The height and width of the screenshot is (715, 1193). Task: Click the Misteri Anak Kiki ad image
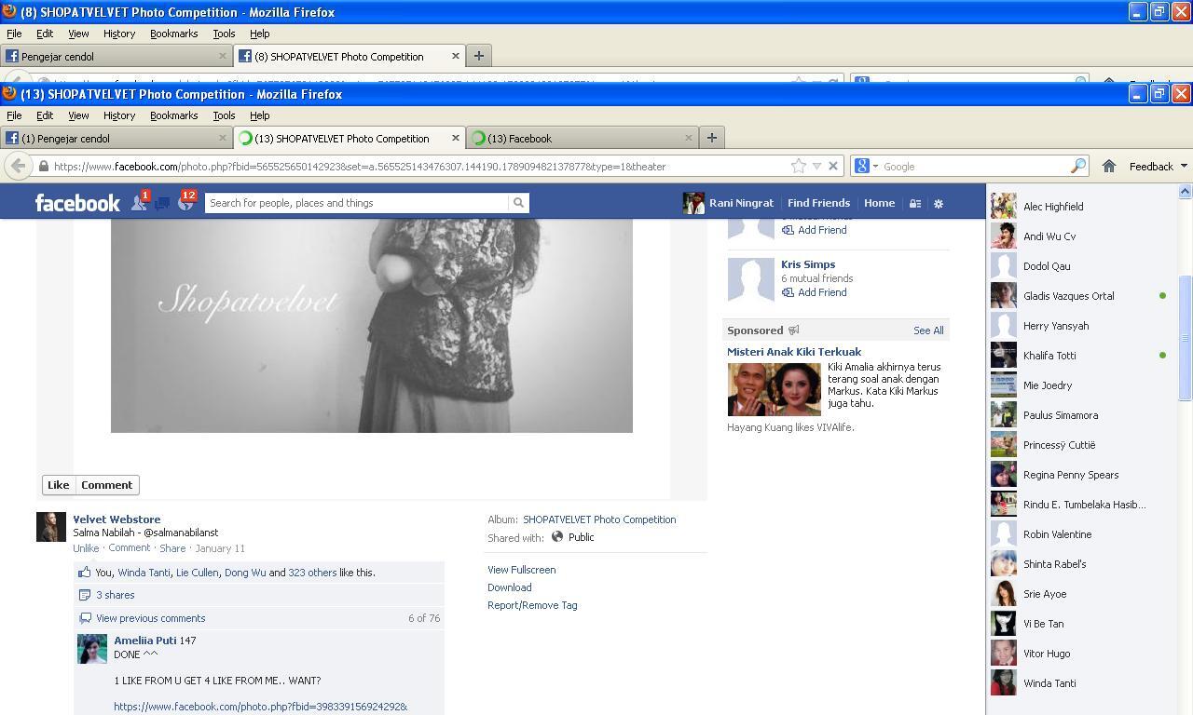coord(774,389)
